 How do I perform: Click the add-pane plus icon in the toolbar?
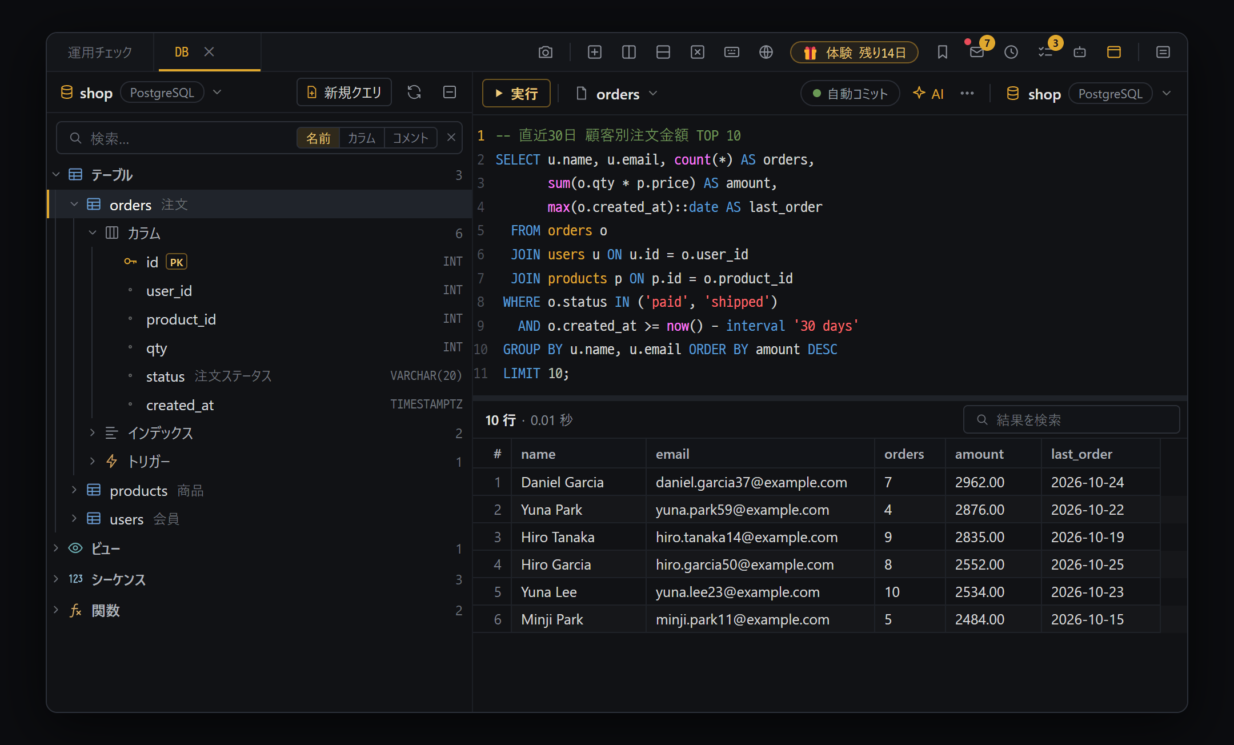coord(595,52)
